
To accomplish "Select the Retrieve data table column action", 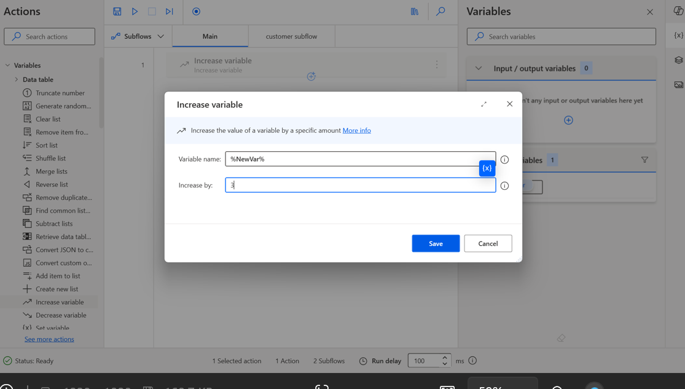I will [57, 237].
